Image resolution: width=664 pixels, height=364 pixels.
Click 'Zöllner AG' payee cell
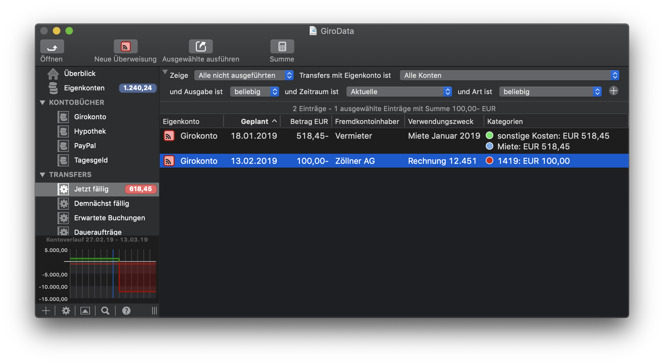coord(355,161)
